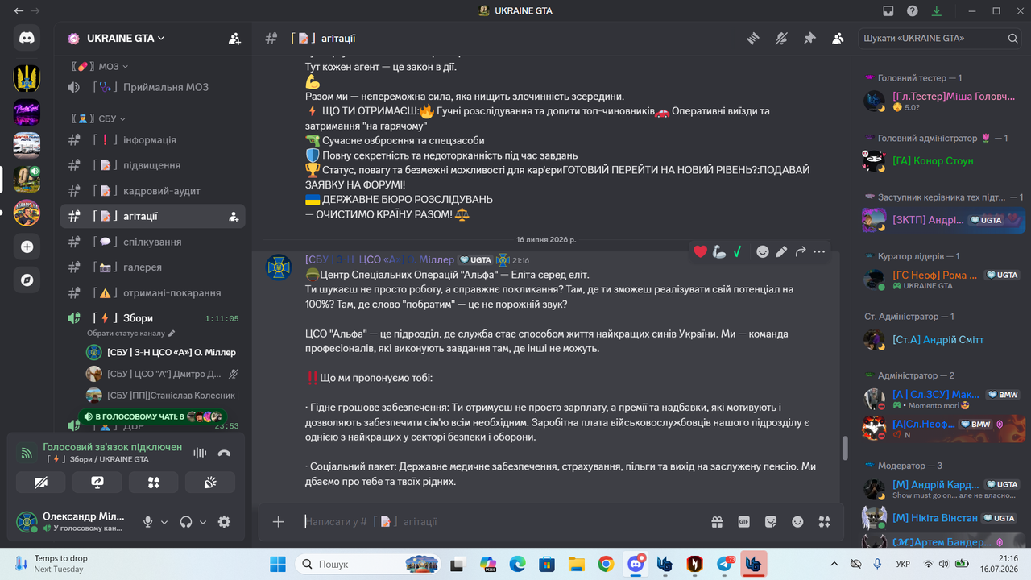Open Pinned Messages pin icon
1031x580 pixels.
click(x=809, y=38)
